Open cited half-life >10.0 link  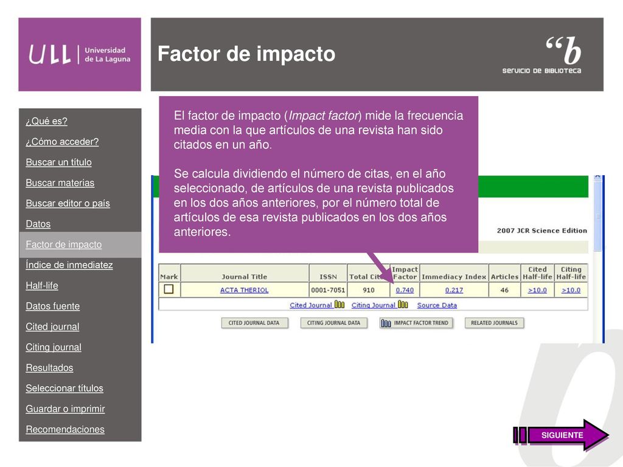click(x=537, y=290)
